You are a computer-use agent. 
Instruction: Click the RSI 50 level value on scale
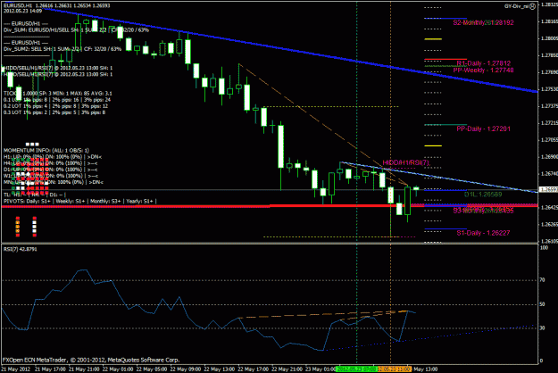[542, 304]
